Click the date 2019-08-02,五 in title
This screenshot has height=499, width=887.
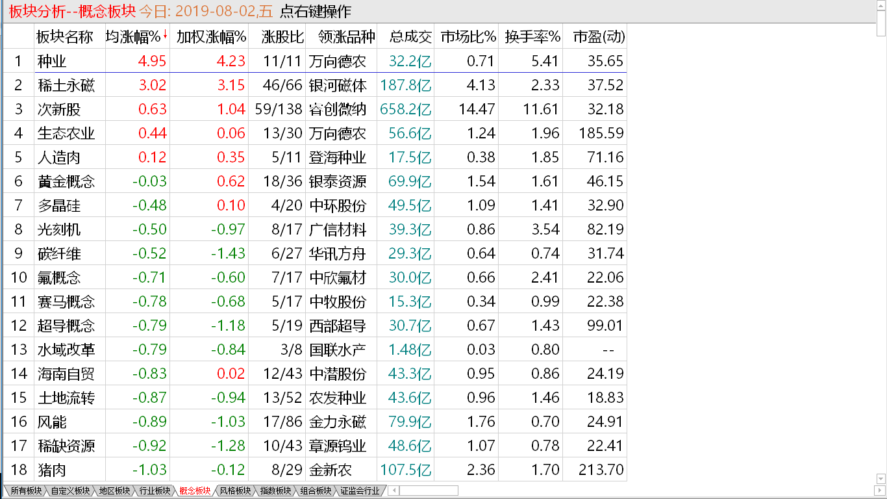tap(225, 11)
